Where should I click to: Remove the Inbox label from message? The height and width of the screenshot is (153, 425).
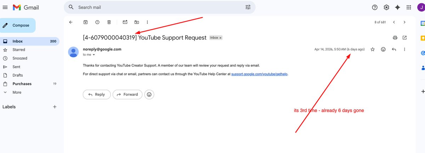[x=220, y=37]
